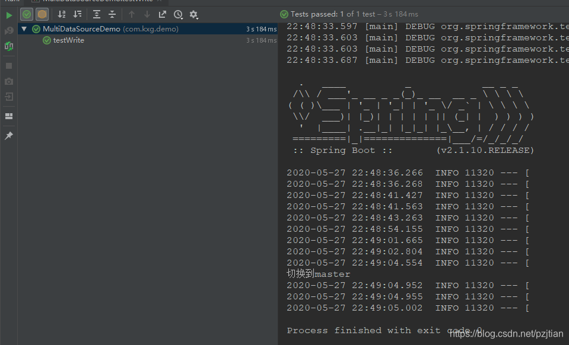Go to next failed test arrow
Screen dimensions: 569x345
point(147,14)
